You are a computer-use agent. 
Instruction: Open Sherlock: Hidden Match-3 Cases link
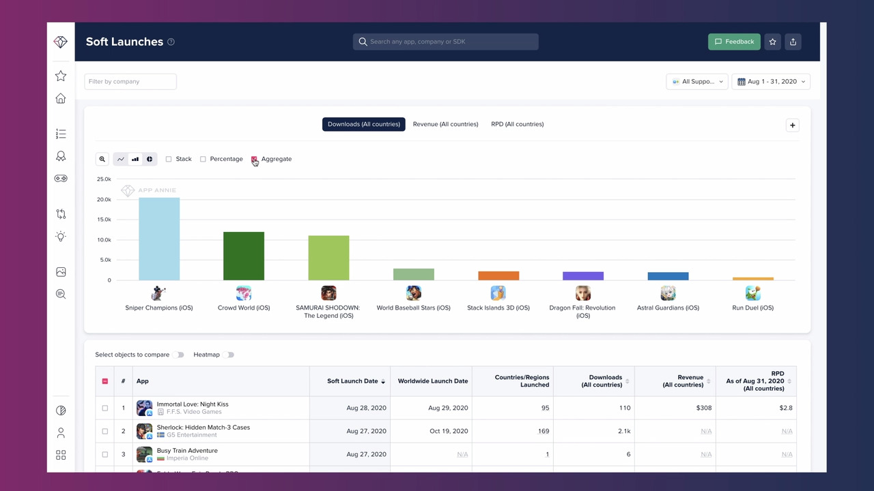point(203,428)
